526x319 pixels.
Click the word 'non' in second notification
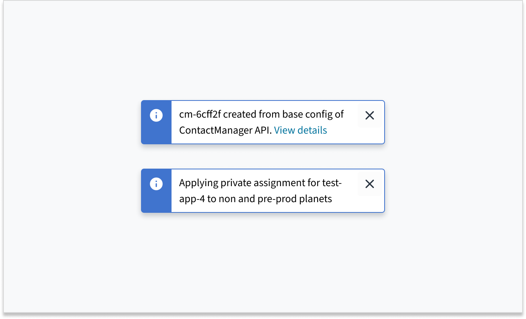tap(227, 199)
